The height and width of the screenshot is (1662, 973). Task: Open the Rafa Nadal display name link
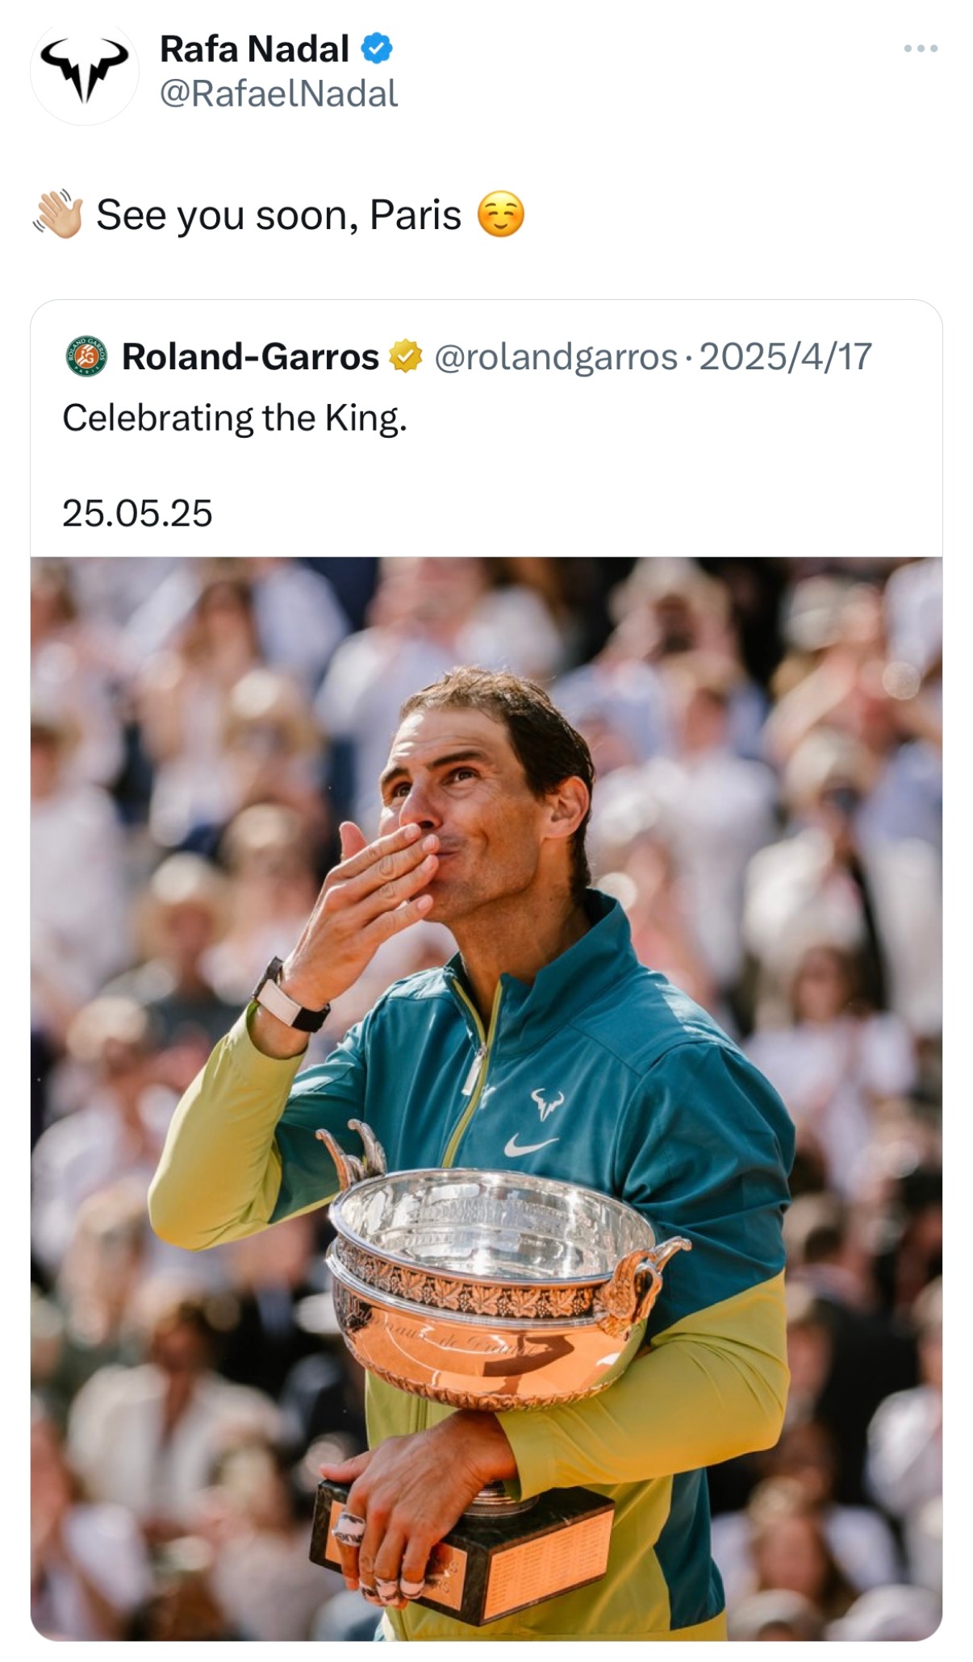[x=254, y=49]
